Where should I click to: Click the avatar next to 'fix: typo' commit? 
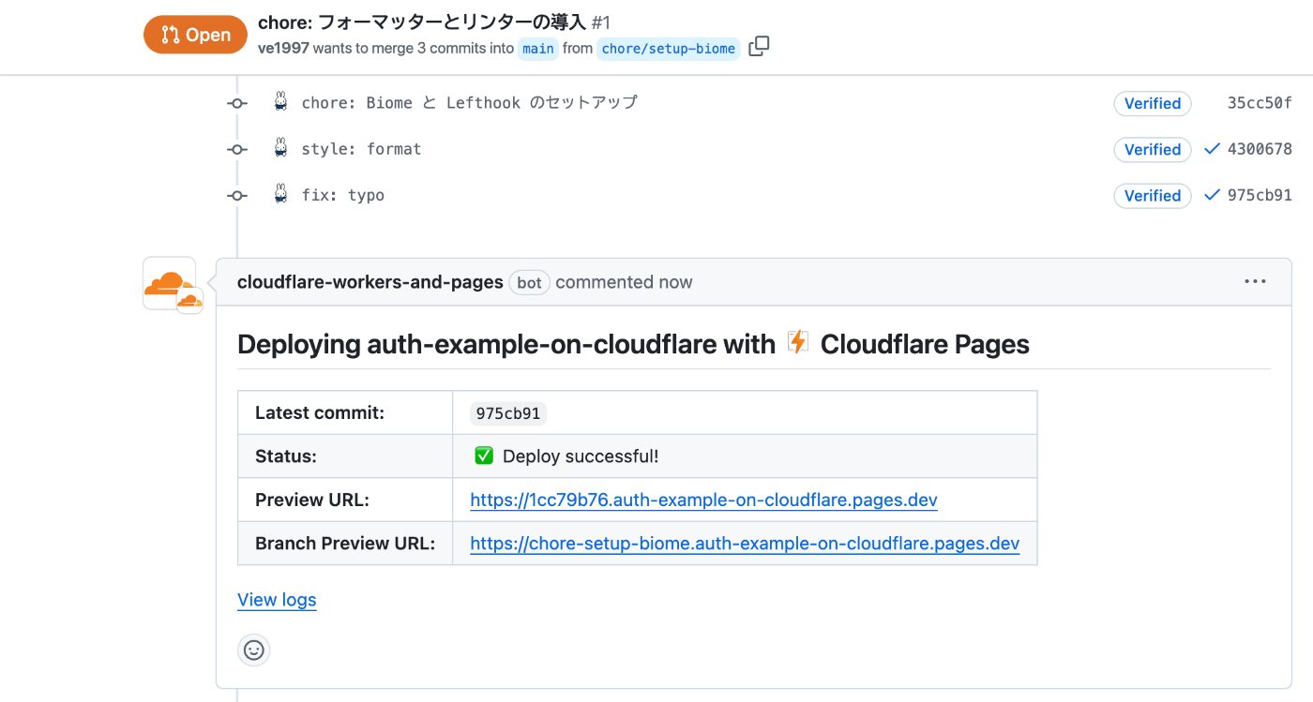280,194
